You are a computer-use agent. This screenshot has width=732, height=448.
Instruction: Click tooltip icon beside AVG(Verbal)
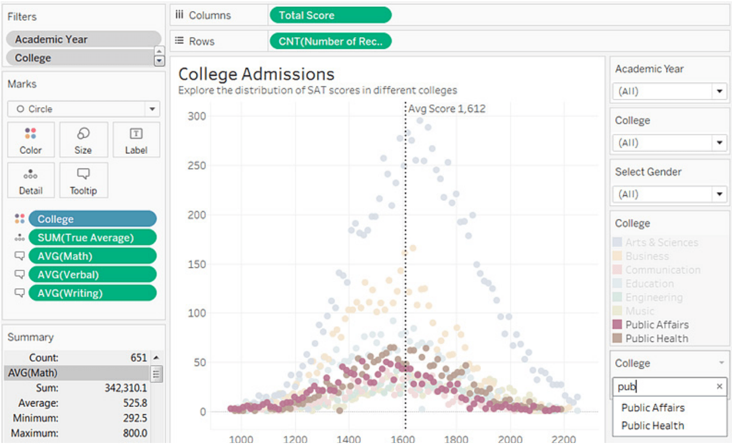click(20, 275)
